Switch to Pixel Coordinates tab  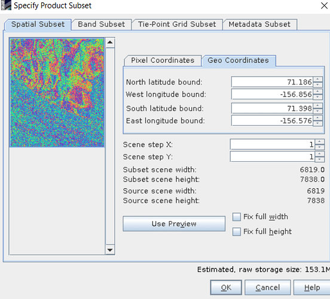[x=163, y=61]
